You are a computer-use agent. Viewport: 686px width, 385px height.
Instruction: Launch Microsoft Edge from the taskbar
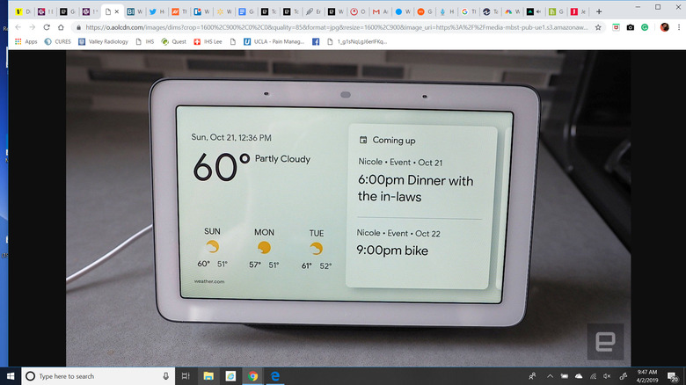[x=274, y=375]
